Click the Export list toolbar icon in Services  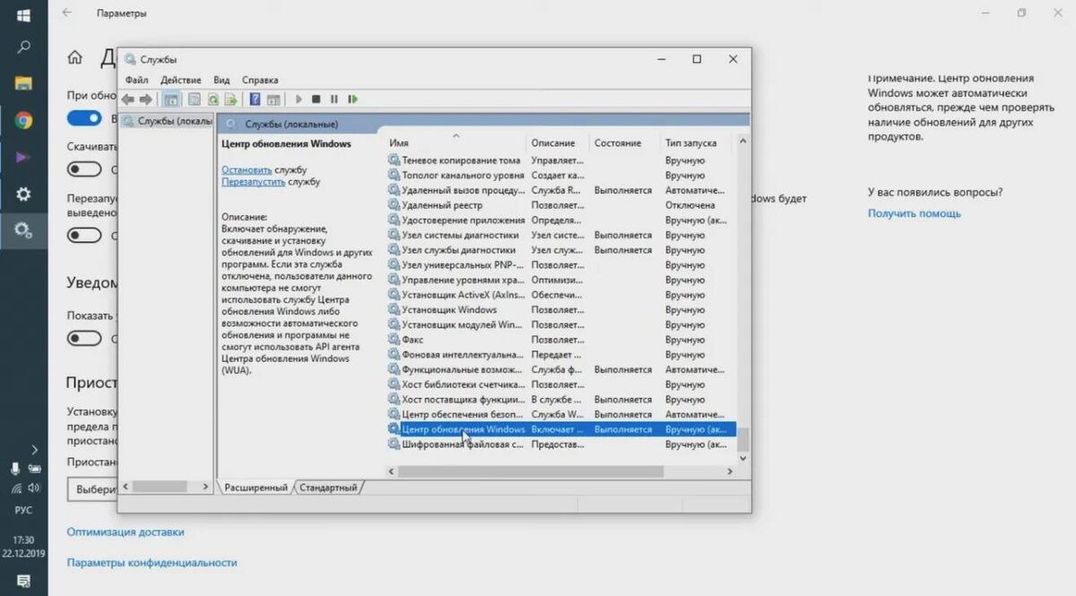pos(231,99)
